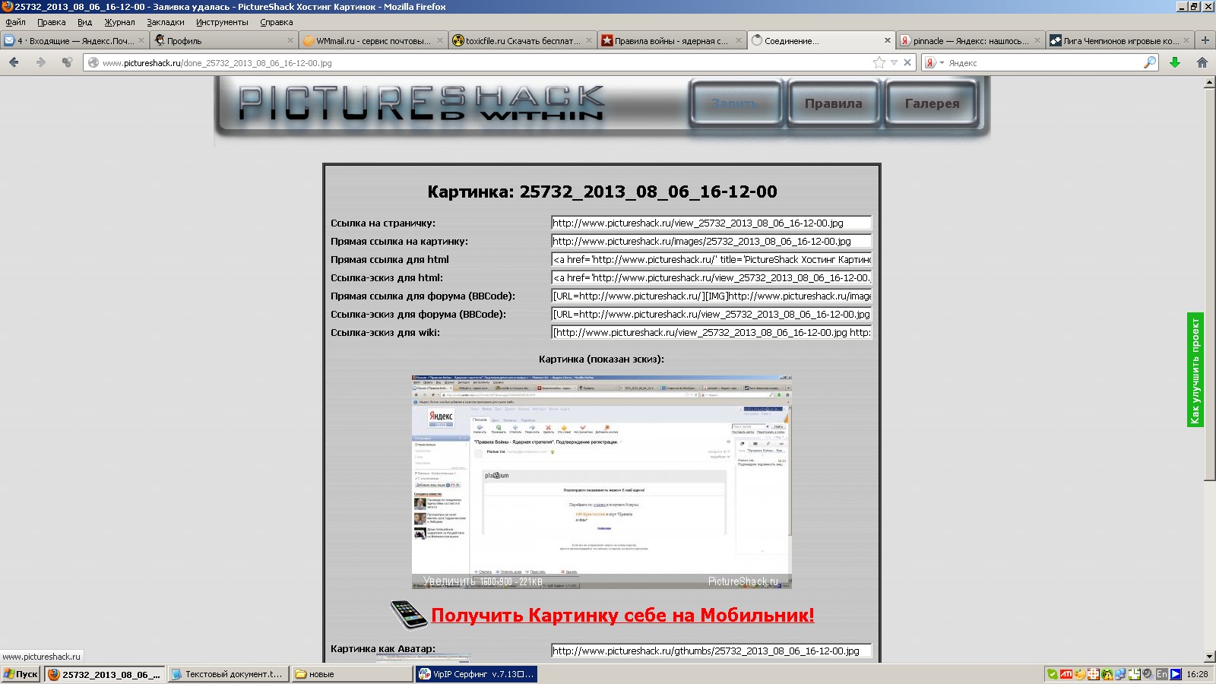Switch to the WMmail.ru tab

(373, 40)
